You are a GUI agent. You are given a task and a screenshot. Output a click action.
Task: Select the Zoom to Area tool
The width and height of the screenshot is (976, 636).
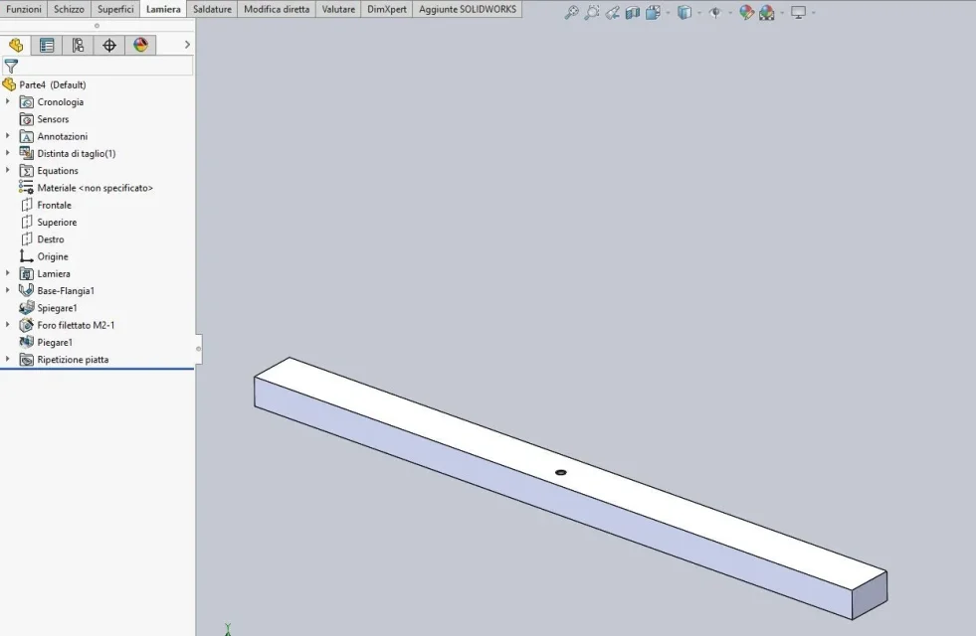591,13
